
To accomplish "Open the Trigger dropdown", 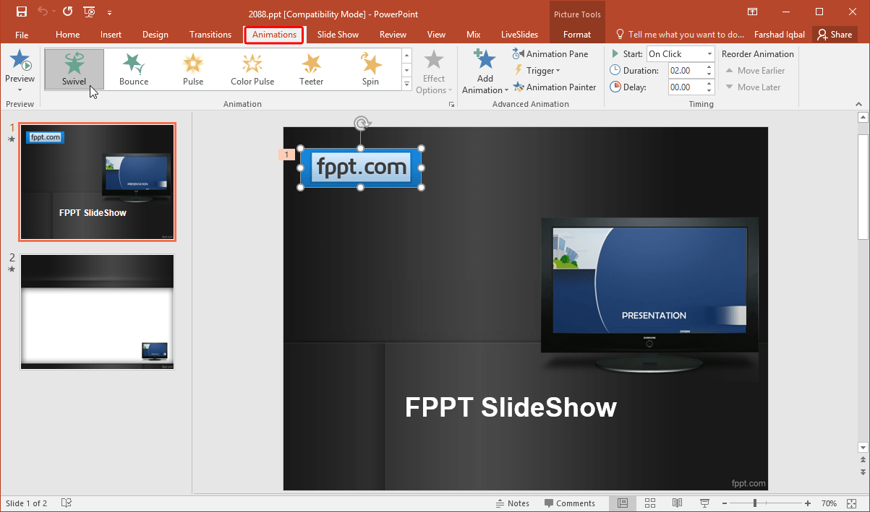I will click(538, 70).
